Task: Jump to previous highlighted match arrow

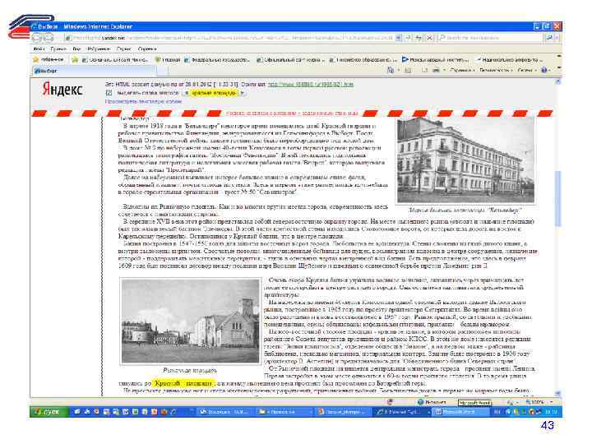Action: pos(187,93)
